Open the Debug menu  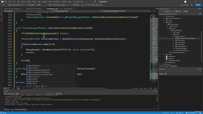[34, 2]
